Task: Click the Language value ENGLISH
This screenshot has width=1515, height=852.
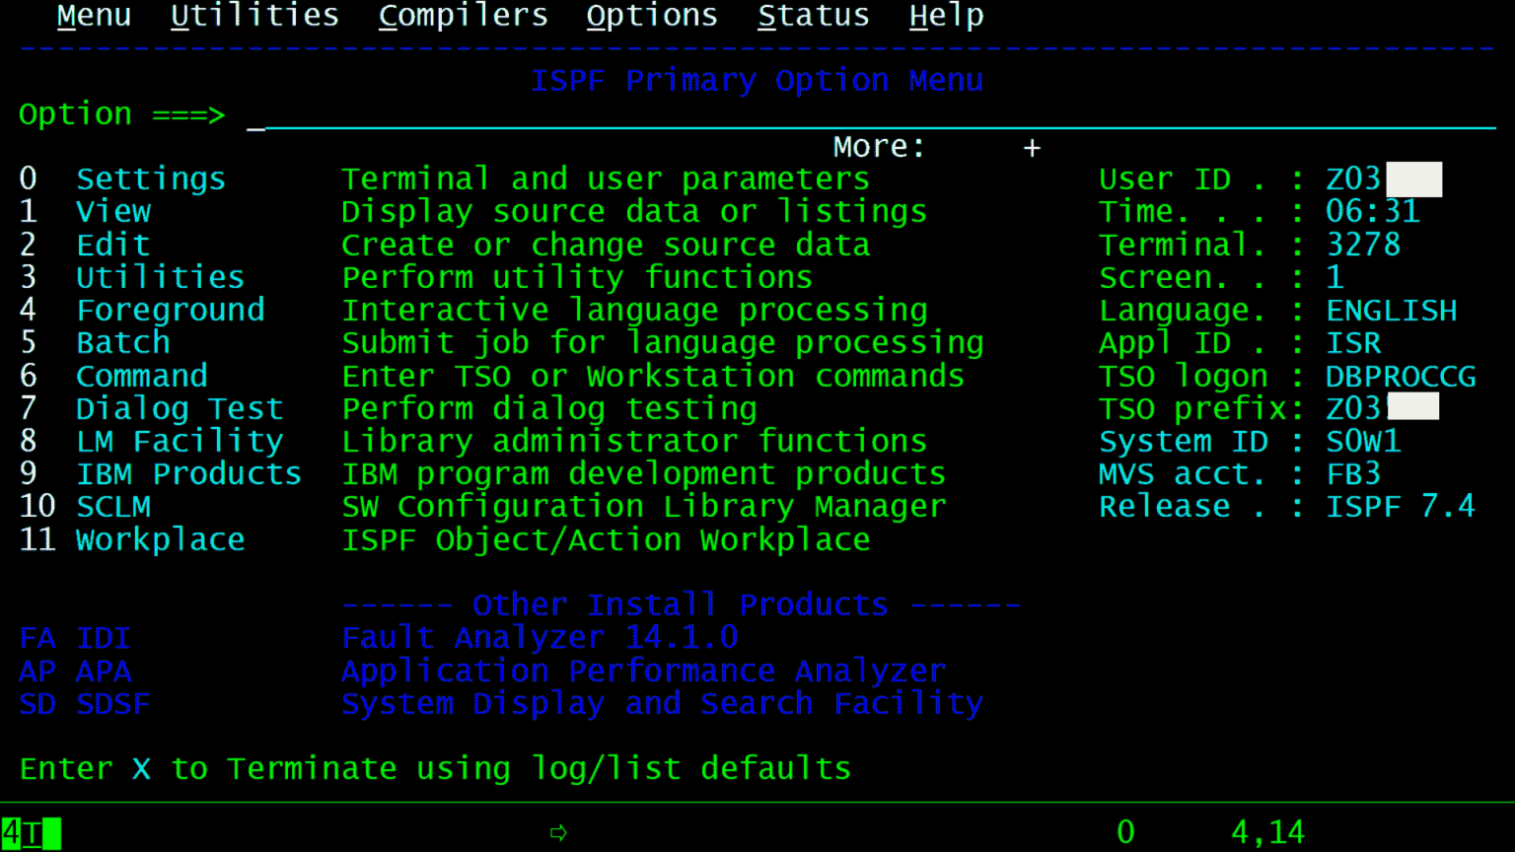Action: (x=1392, y=310)
